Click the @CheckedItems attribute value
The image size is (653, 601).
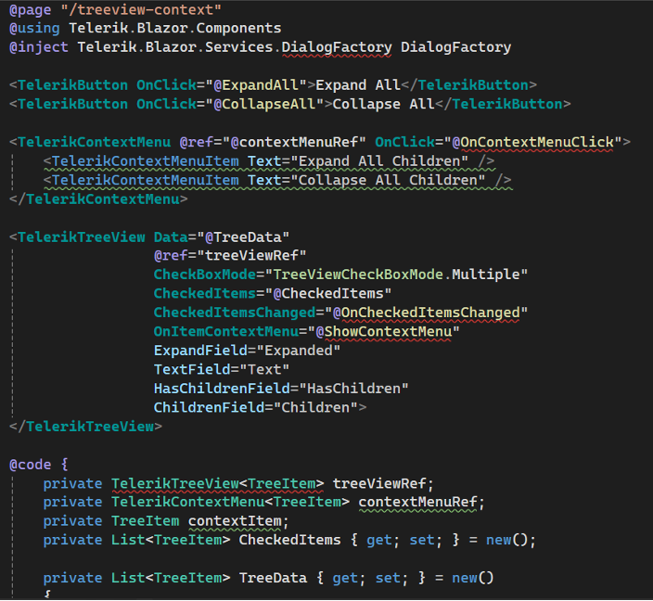[x=328, y=294]
